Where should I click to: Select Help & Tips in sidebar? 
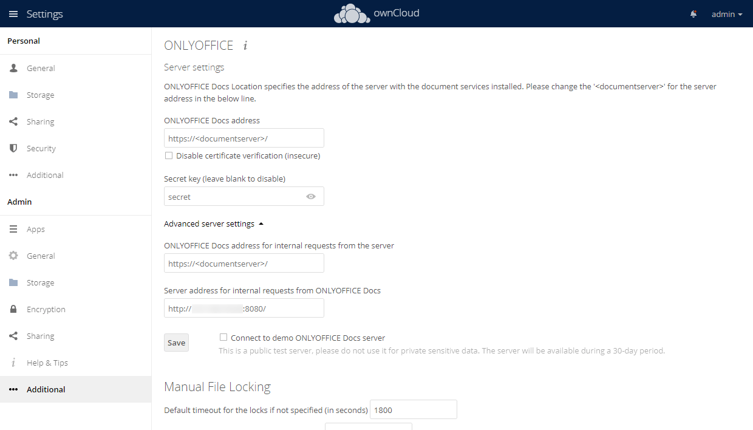click(47, 363)
